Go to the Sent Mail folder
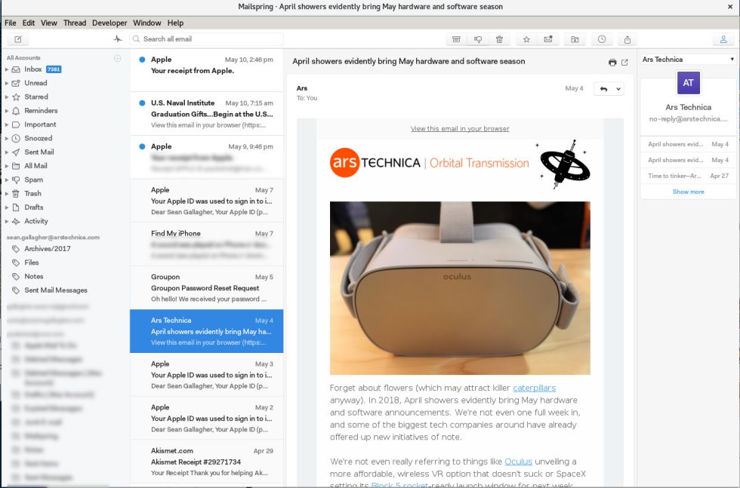This screenshot has width=740, height=488. coord(39,152)
